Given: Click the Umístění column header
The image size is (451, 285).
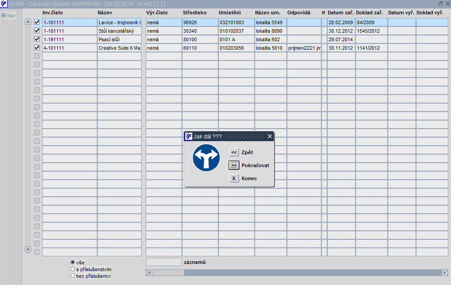Looking at the screenshot, I should [x=230, y=13].
